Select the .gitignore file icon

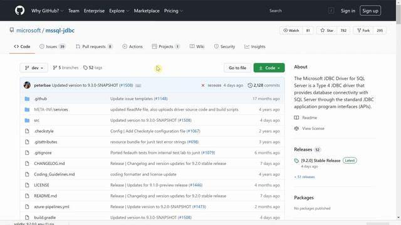coord(27,152)
